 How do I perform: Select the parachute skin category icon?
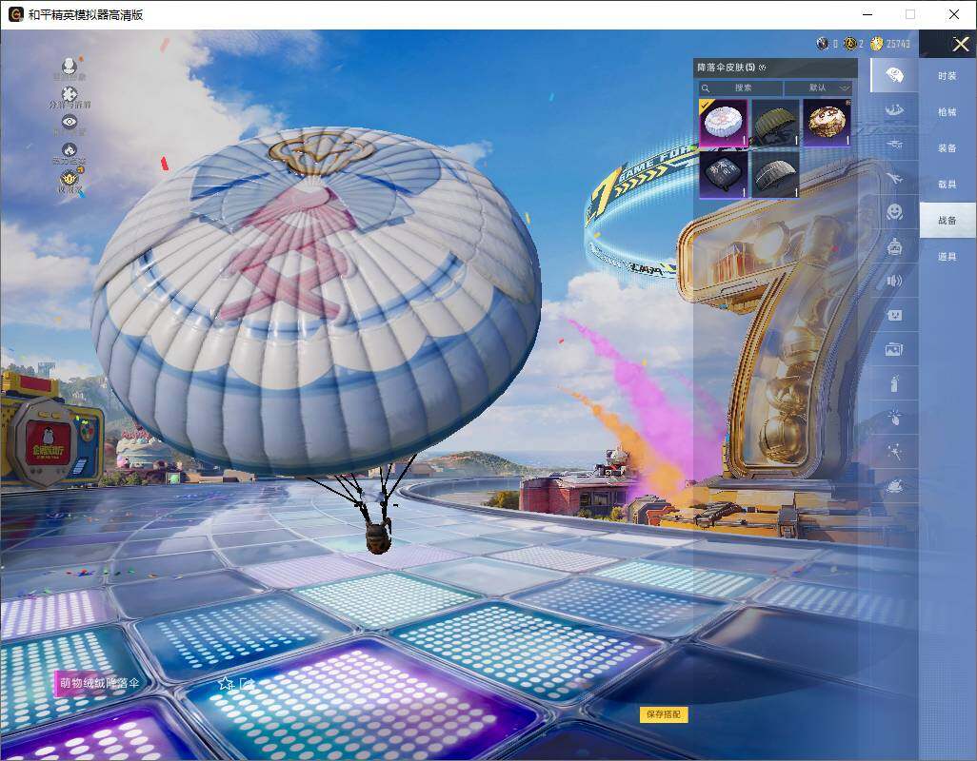pos(894,75)
